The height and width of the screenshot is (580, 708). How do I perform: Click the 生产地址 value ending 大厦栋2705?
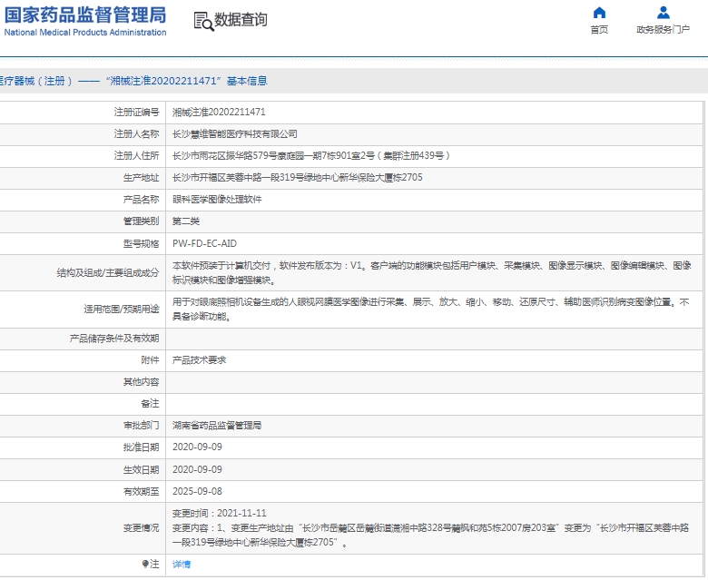point(298,178)
